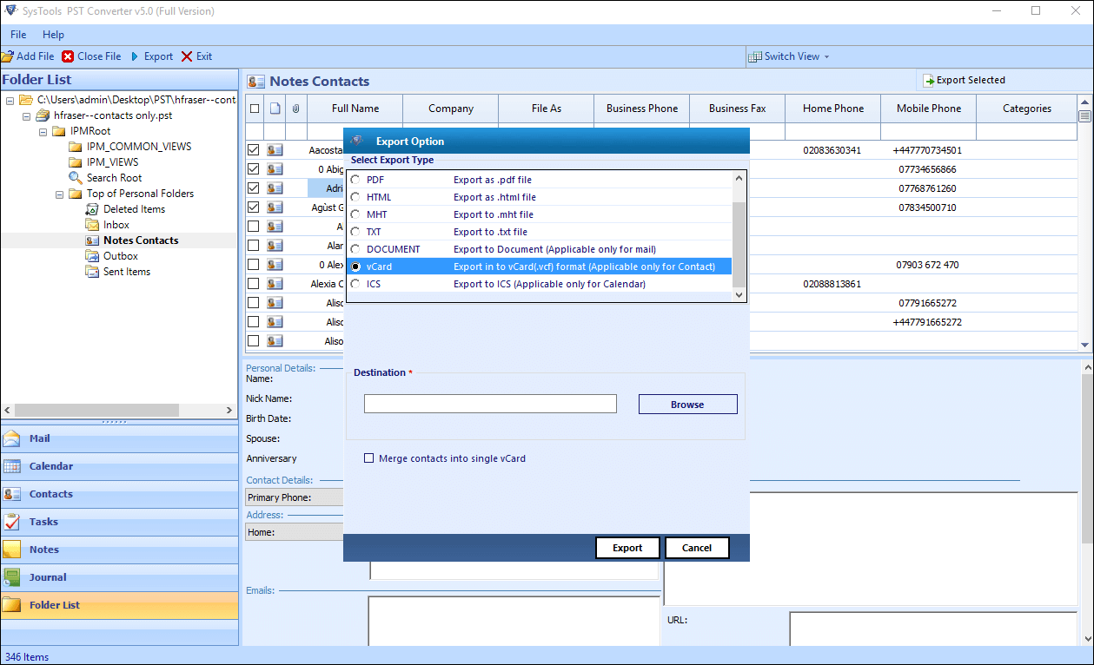Click Cancel in the Export Option dialog

click(697, 548)
